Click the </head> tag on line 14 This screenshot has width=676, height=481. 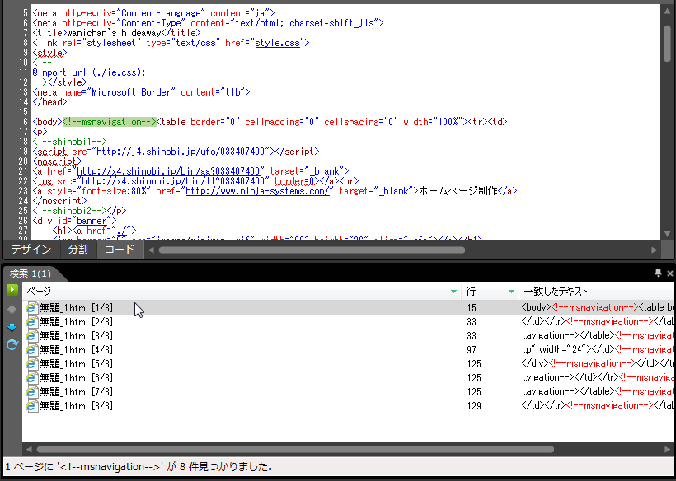(49, 102)
